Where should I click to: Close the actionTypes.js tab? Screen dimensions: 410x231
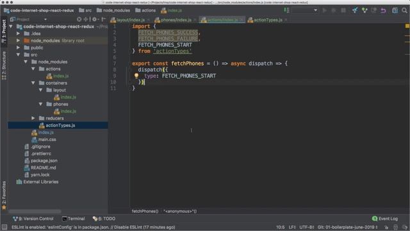coord(286,20)
